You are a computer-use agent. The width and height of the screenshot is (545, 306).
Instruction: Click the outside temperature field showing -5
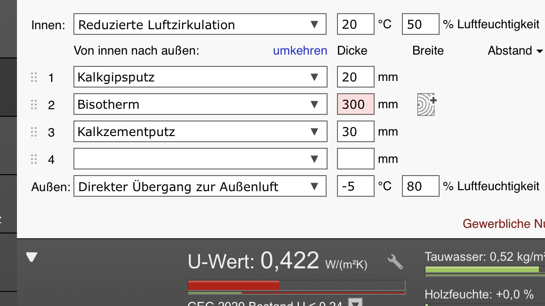coord(355,187)
